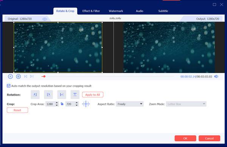Decrease crop height with down arrow
This screenshot has width=227, height=147.
[77, 105]
